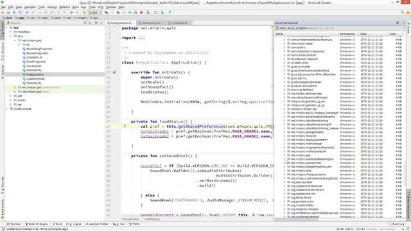The width and height of the screenshot is (411, 231).
Task: Open the File menu
Action: (x=3, y=7)
